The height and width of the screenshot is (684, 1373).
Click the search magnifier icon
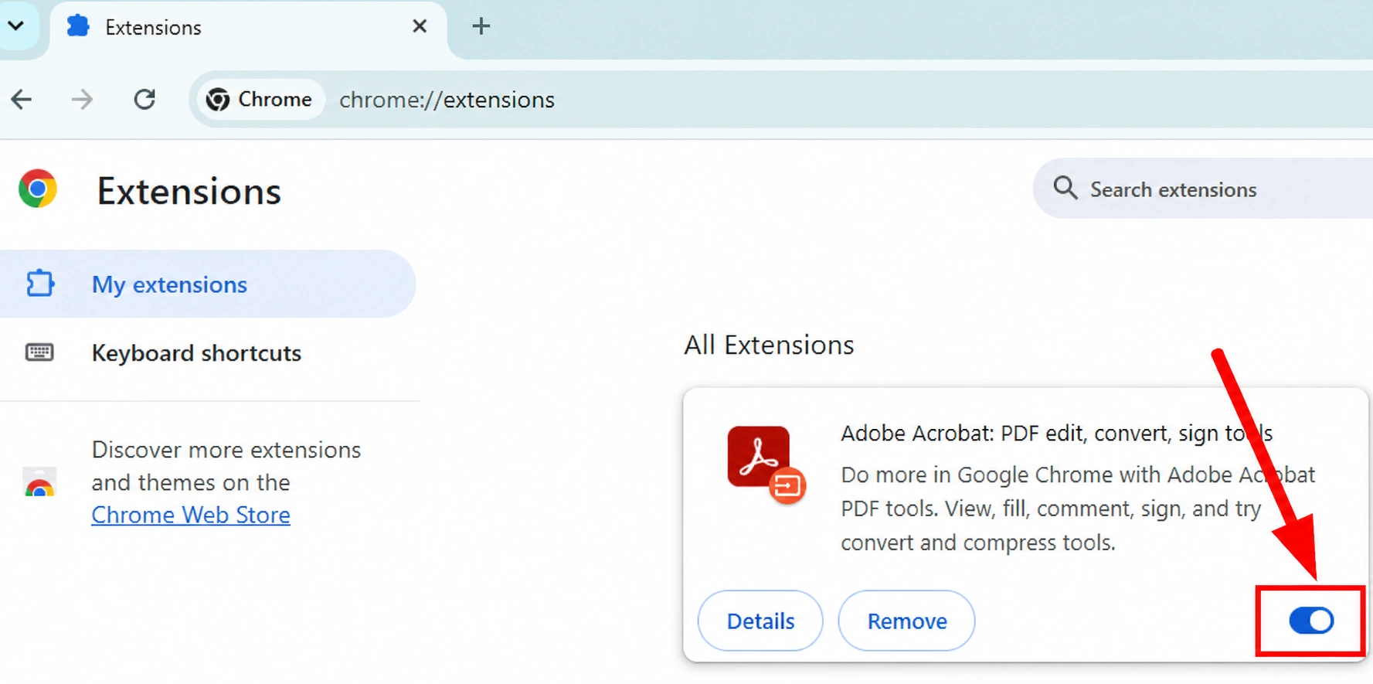tap(1065, 188)
